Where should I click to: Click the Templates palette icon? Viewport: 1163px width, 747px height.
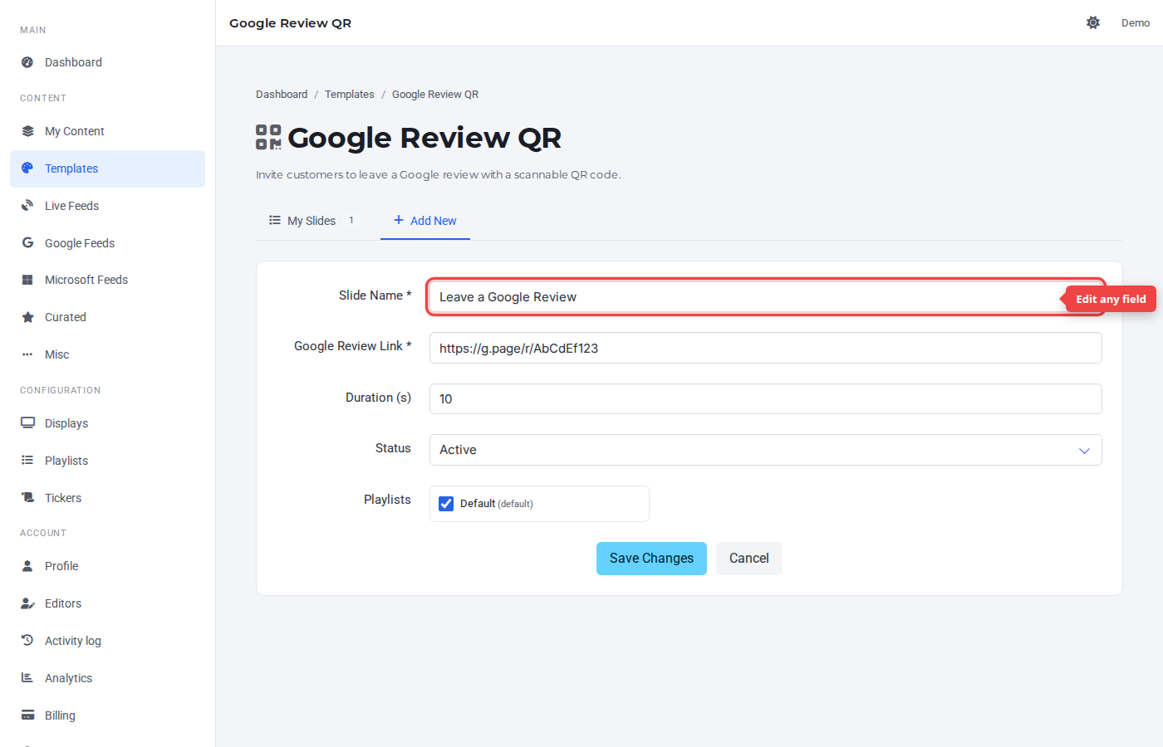click(x=27, y=168)
